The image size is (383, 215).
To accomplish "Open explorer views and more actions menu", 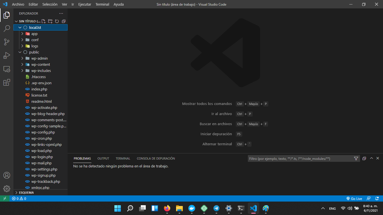I will 61,13.
